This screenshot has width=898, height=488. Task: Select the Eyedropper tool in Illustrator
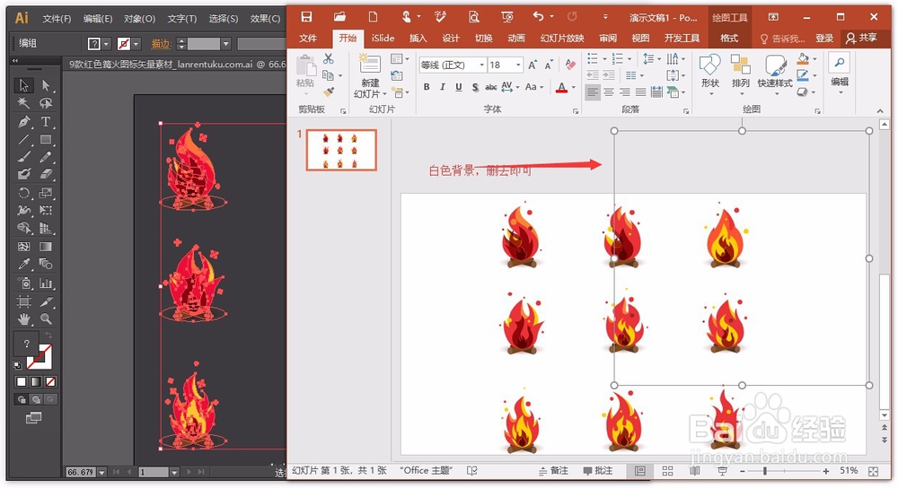coord(24,264)
